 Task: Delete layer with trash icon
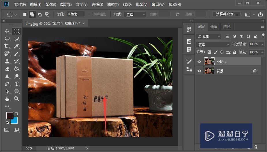256,147
